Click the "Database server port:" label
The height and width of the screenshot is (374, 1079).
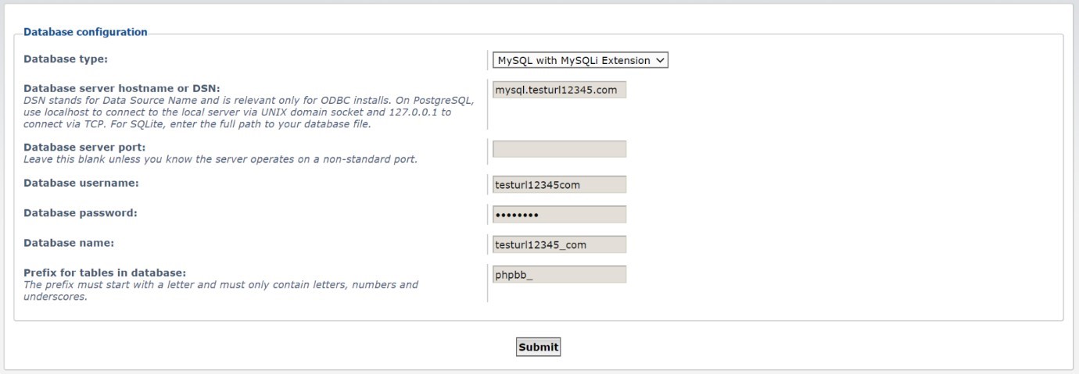(84, 148)
